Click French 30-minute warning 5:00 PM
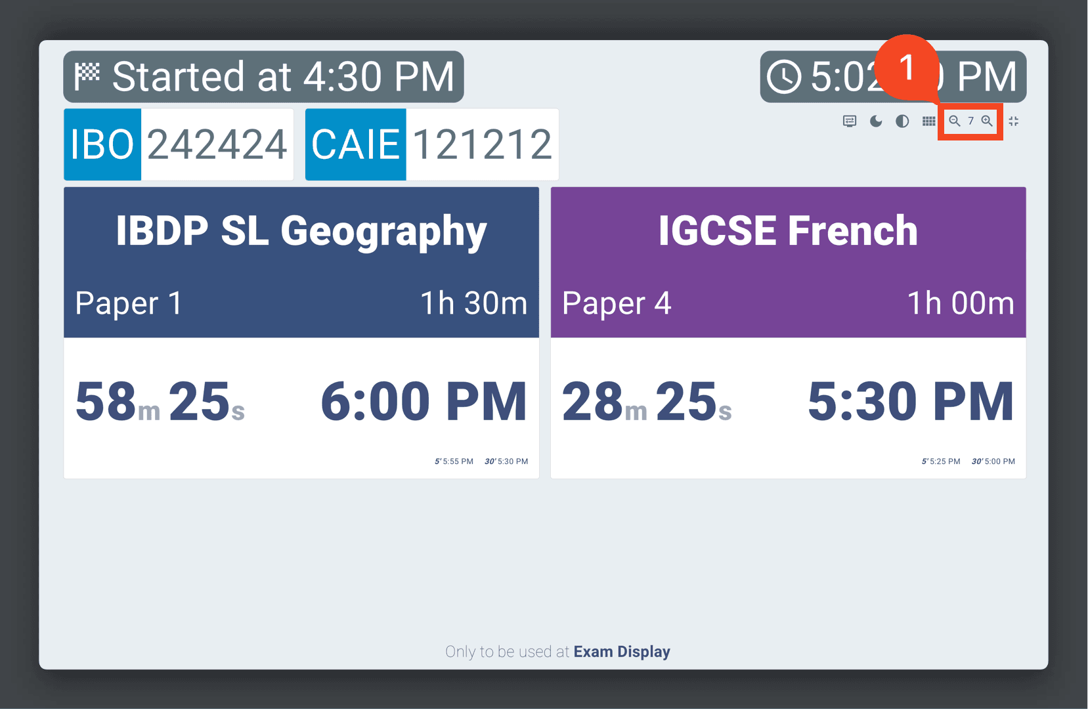The image size is (1088, 709). [x=993, y=462]
